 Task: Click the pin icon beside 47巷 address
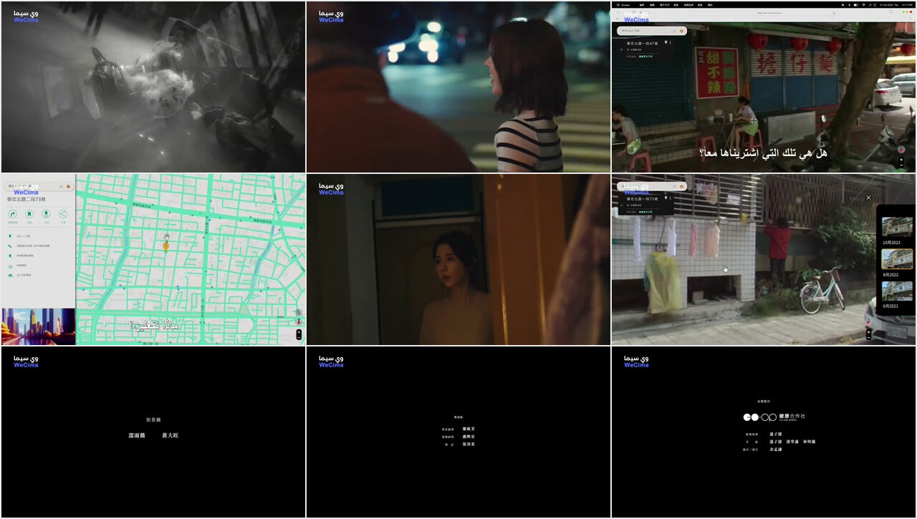pyautogui.click(x=666, y=42)
